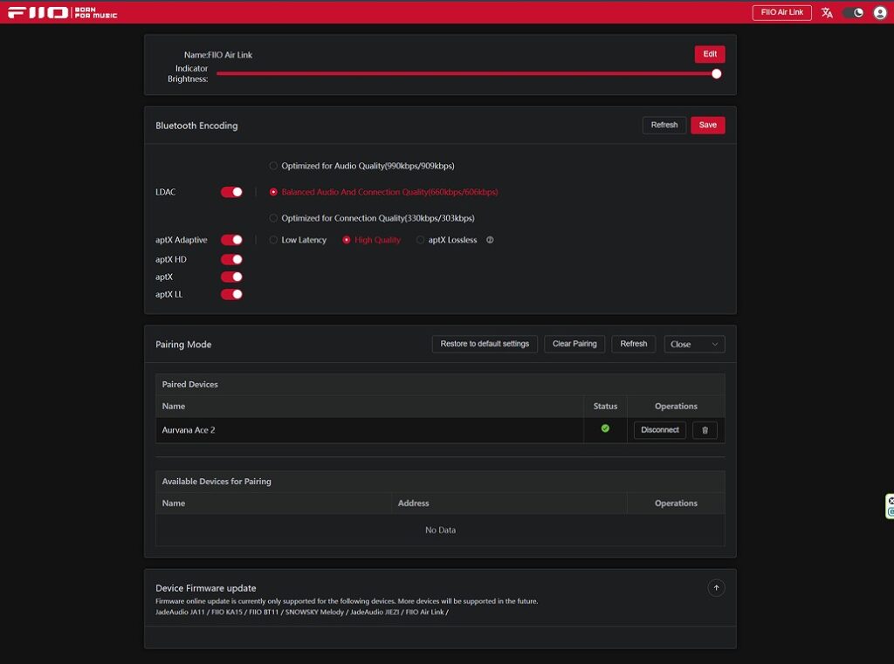894x664 pixels.
Task: Choose the Low Latency radio option
Action: pyautogui.click(x=274, y=240)
